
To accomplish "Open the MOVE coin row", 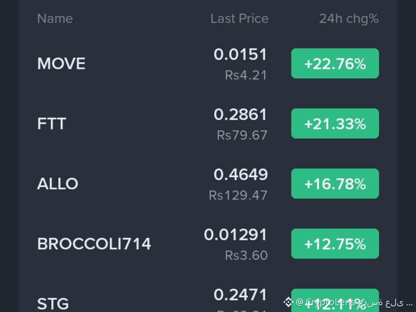I will click(208, 64).
